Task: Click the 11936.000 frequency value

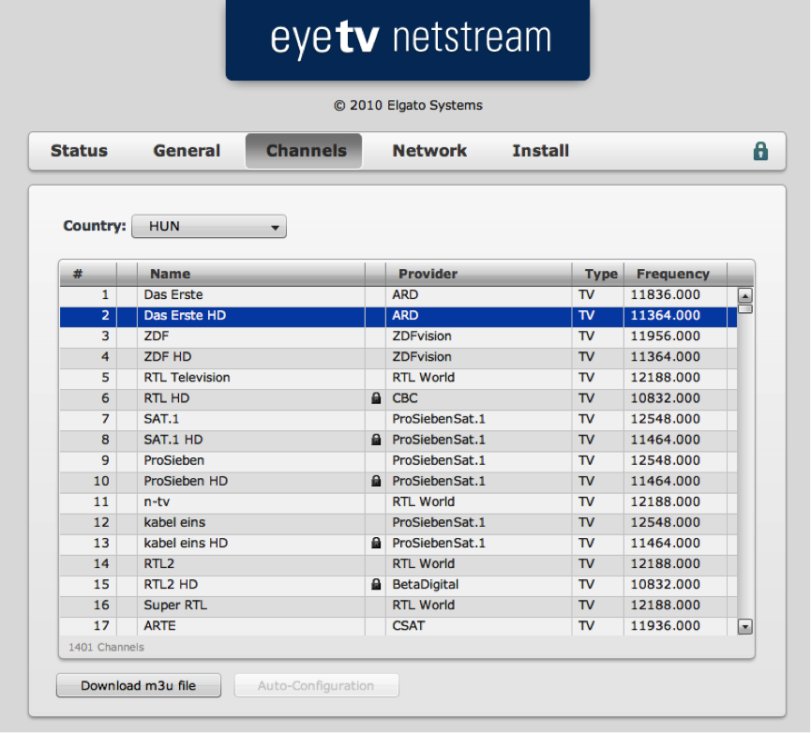Action: [x=665, y=625]
